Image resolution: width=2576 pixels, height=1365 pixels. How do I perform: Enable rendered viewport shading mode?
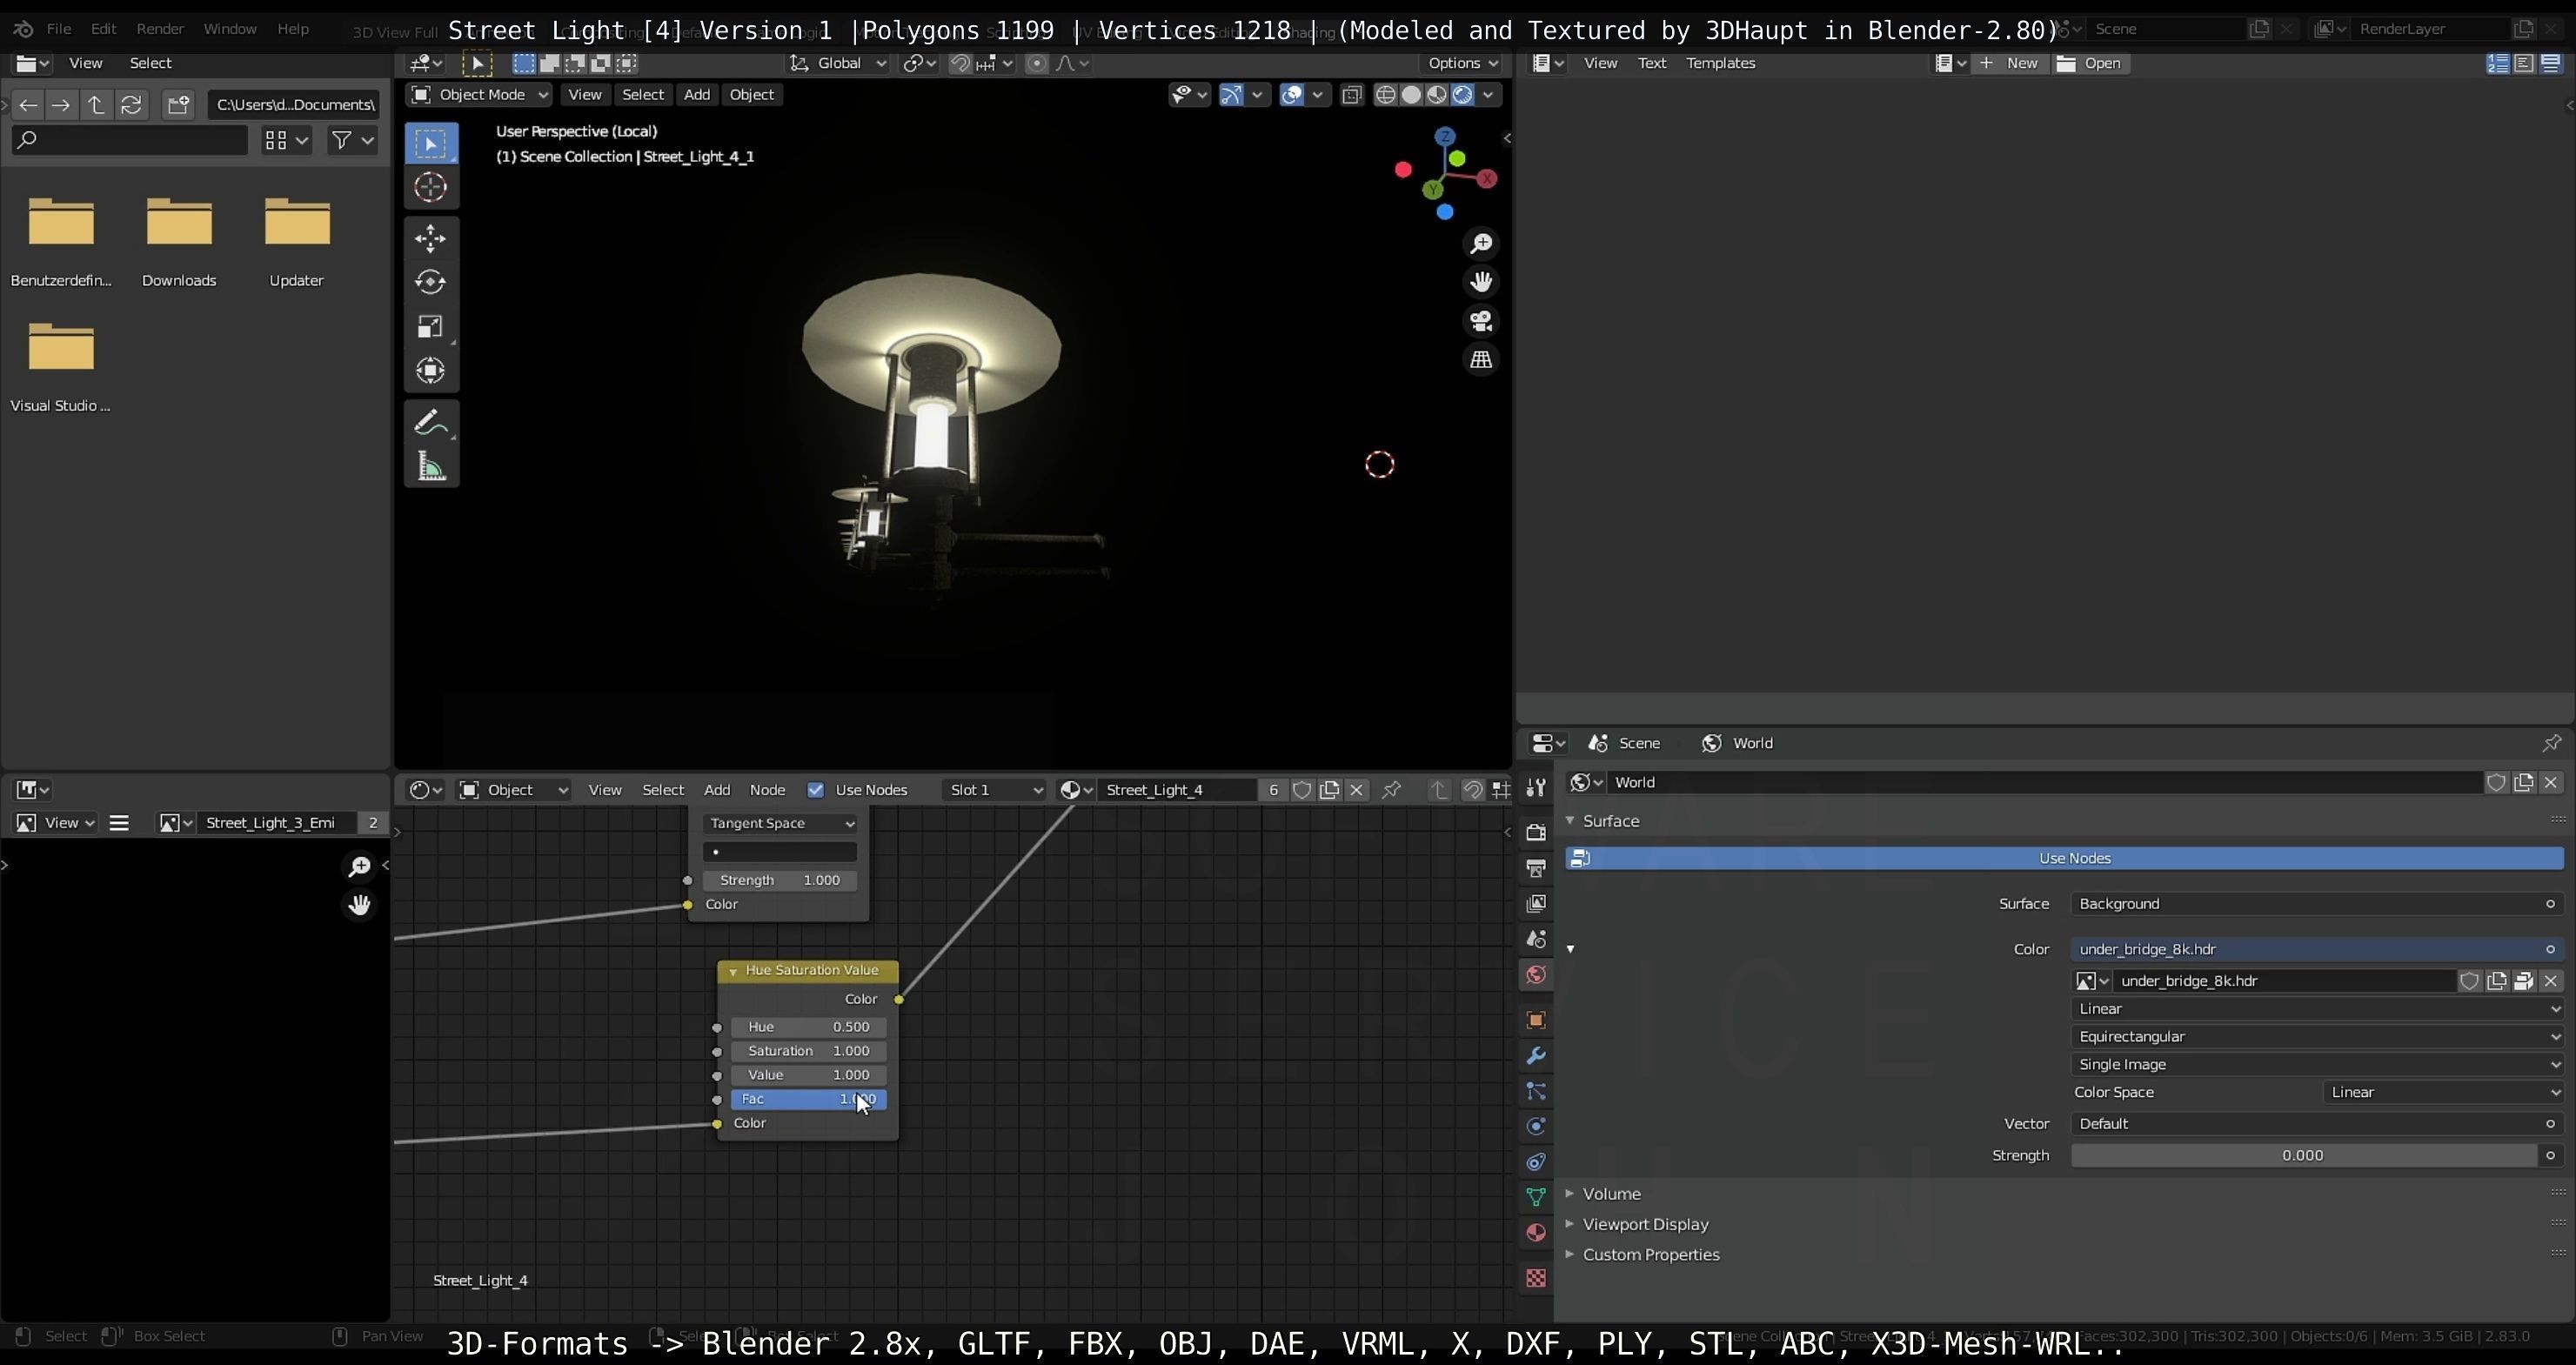pos(1463,94)
